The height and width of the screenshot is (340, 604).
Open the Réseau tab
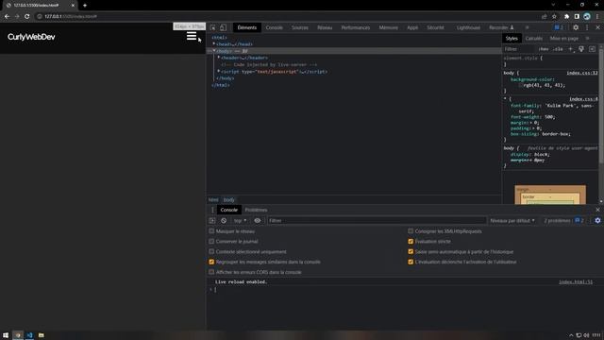pos(325,27)
